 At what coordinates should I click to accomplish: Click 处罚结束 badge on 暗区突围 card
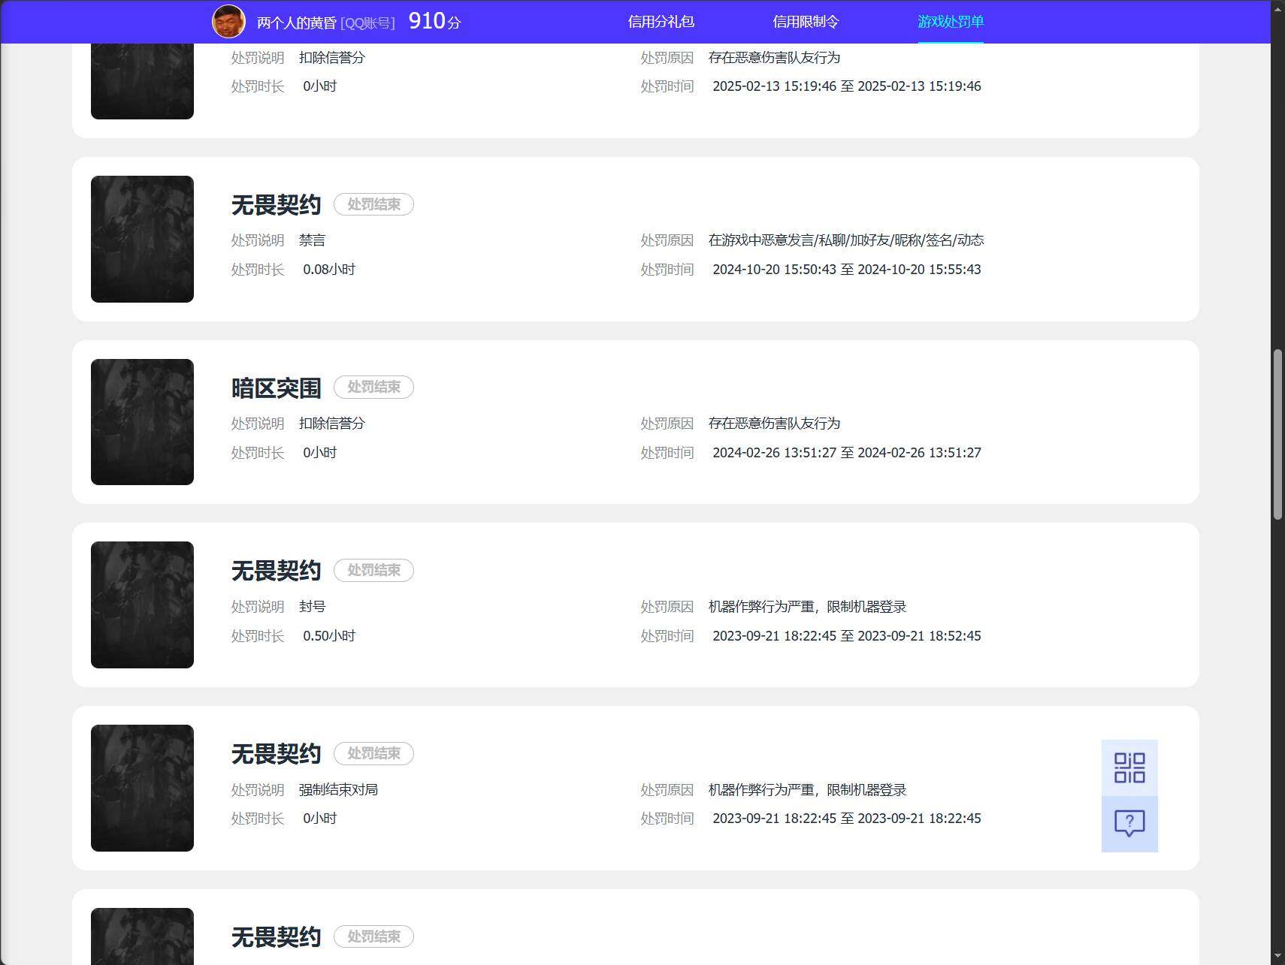(373, 387)
